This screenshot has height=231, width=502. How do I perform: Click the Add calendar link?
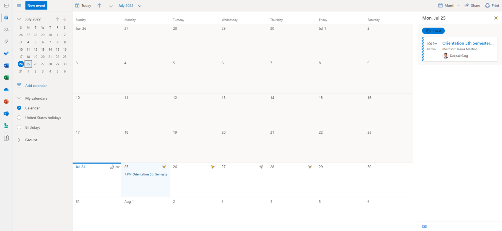36,86
